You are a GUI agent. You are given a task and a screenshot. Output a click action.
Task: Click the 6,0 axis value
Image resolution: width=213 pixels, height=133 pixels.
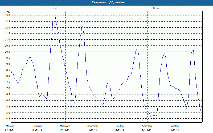8,101
